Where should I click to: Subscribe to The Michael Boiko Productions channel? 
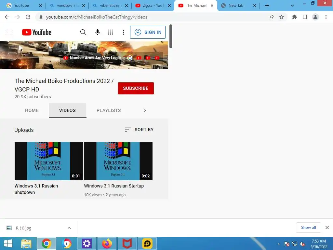pos(136,88)
